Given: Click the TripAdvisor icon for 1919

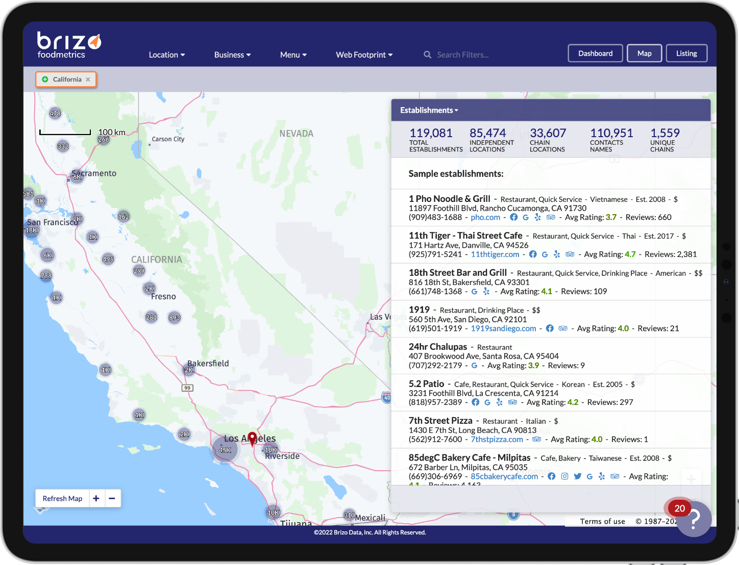Looking at the screenshot, I should point(562,328).
